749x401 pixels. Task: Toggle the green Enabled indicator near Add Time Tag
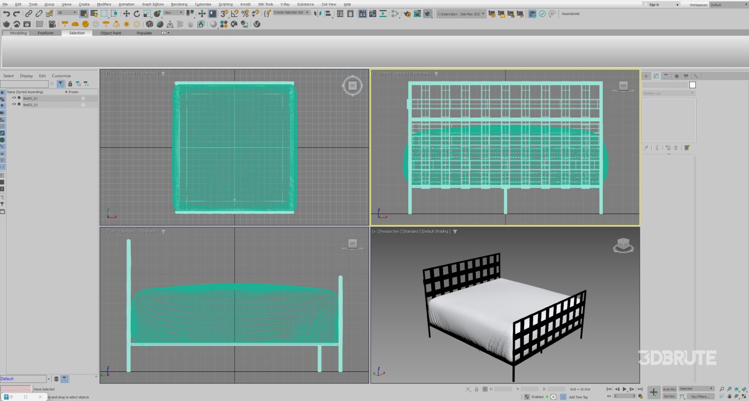[547, 397]
